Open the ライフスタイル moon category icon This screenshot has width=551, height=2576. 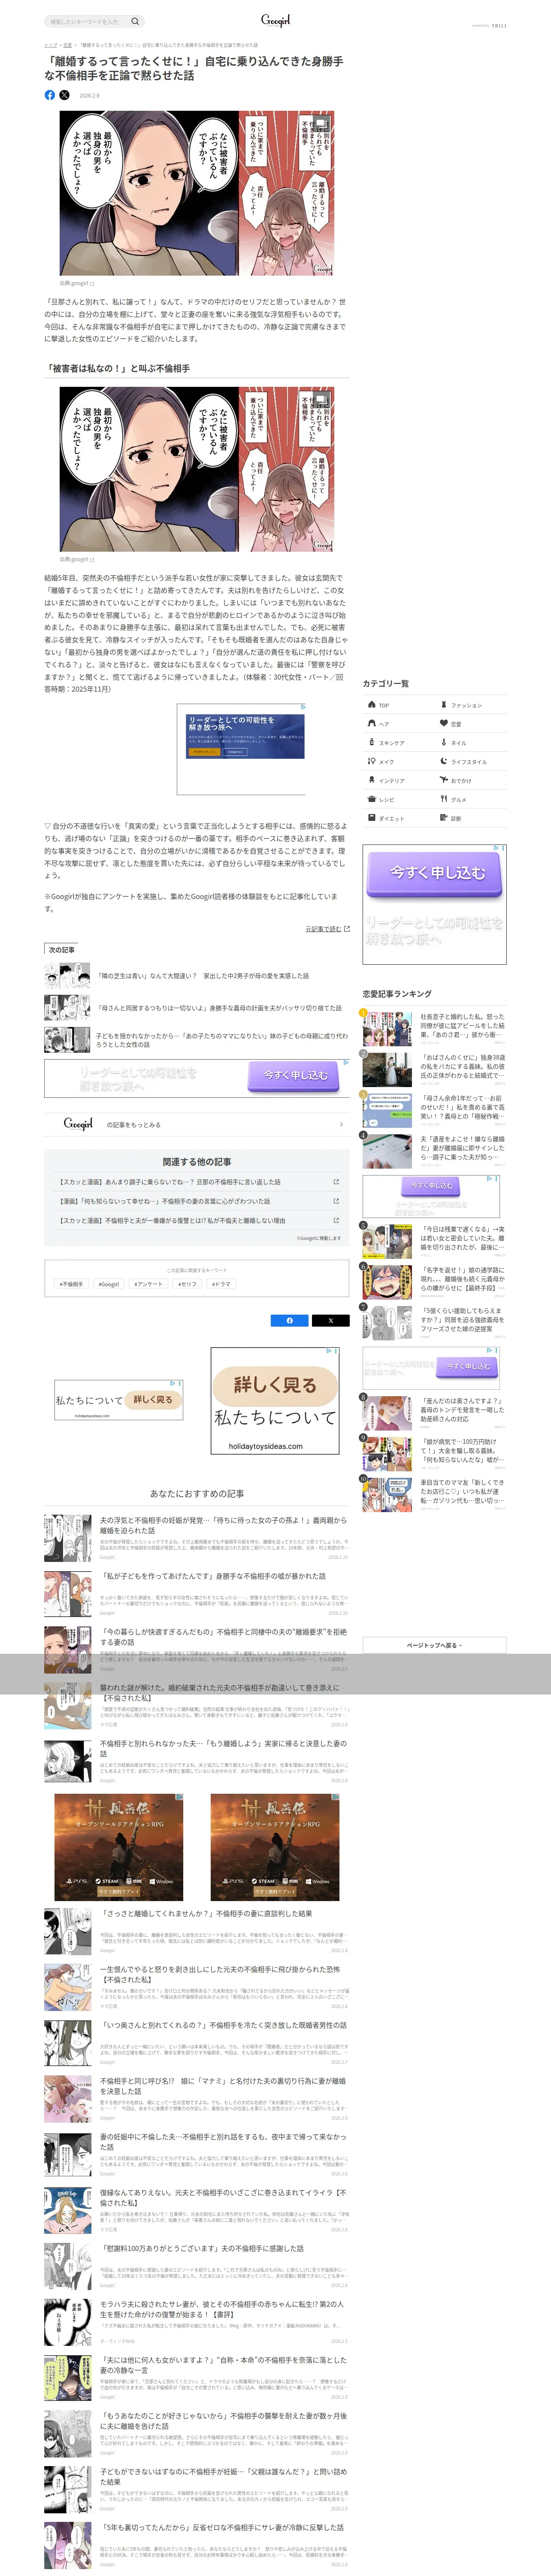click(x=444, y=761)
